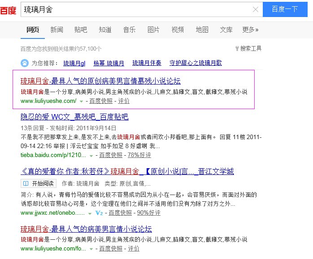313x259 pixels.
Task: Click the Baidu logo
Action: point(9,9)
